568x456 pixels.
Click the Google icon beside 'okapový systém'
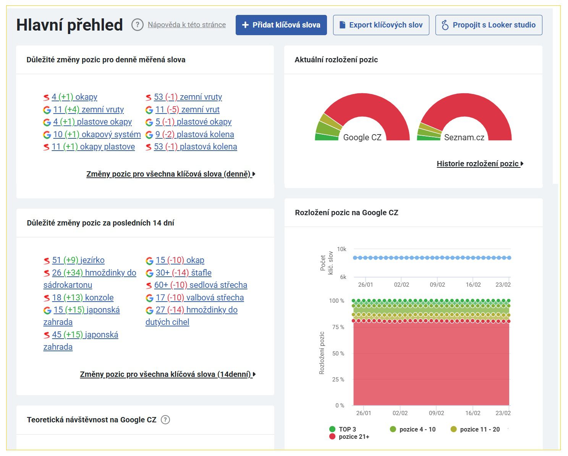(47, 135)
